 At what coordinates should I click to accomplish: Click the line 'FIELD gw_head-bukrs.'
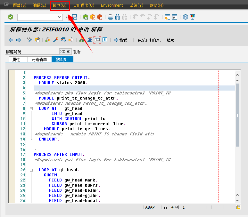click(x=74, y=185)
